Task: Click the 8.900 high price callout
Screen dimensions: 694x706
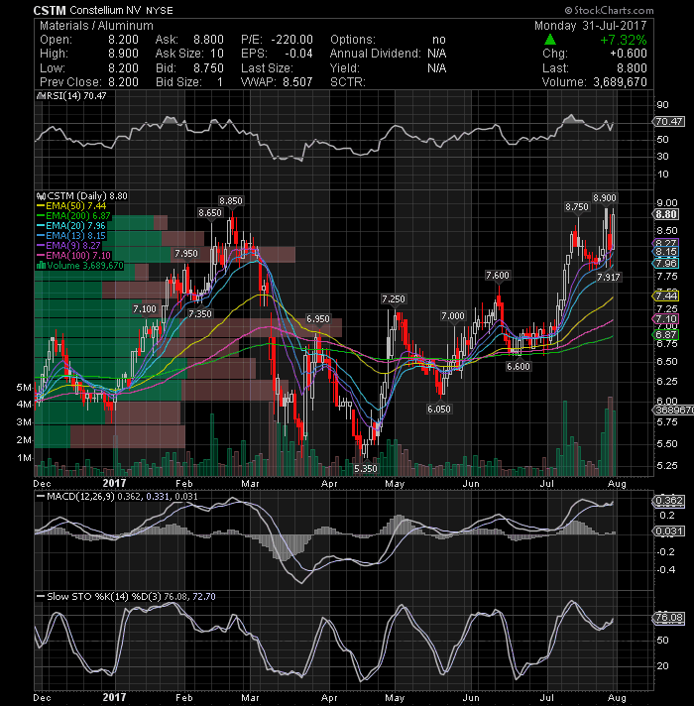Action: 605,198
